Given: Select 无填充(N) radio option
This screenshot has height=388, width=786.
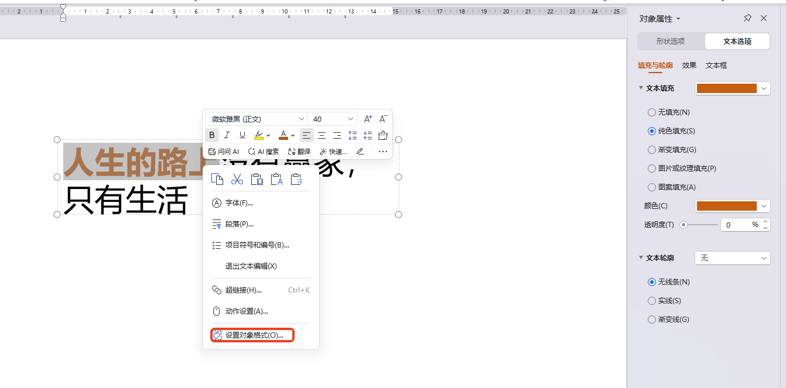Looking at the screenshot, I should [x=668, y=112].
